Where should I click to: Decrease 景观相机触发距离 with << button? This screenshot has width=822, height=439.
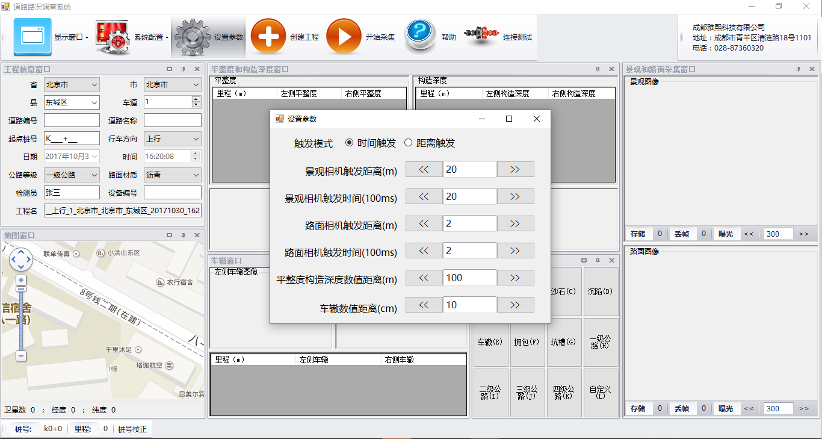click(424, 170)
